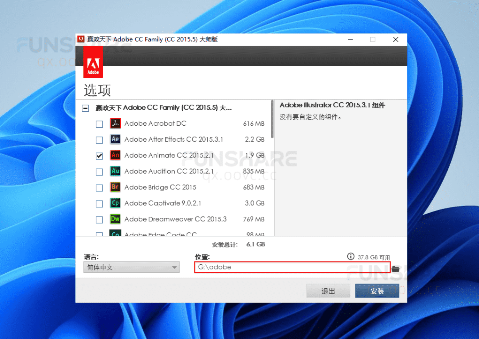Select the Adobe Acrobat DC row label
The image size is (479, 339).
point(155,123)
